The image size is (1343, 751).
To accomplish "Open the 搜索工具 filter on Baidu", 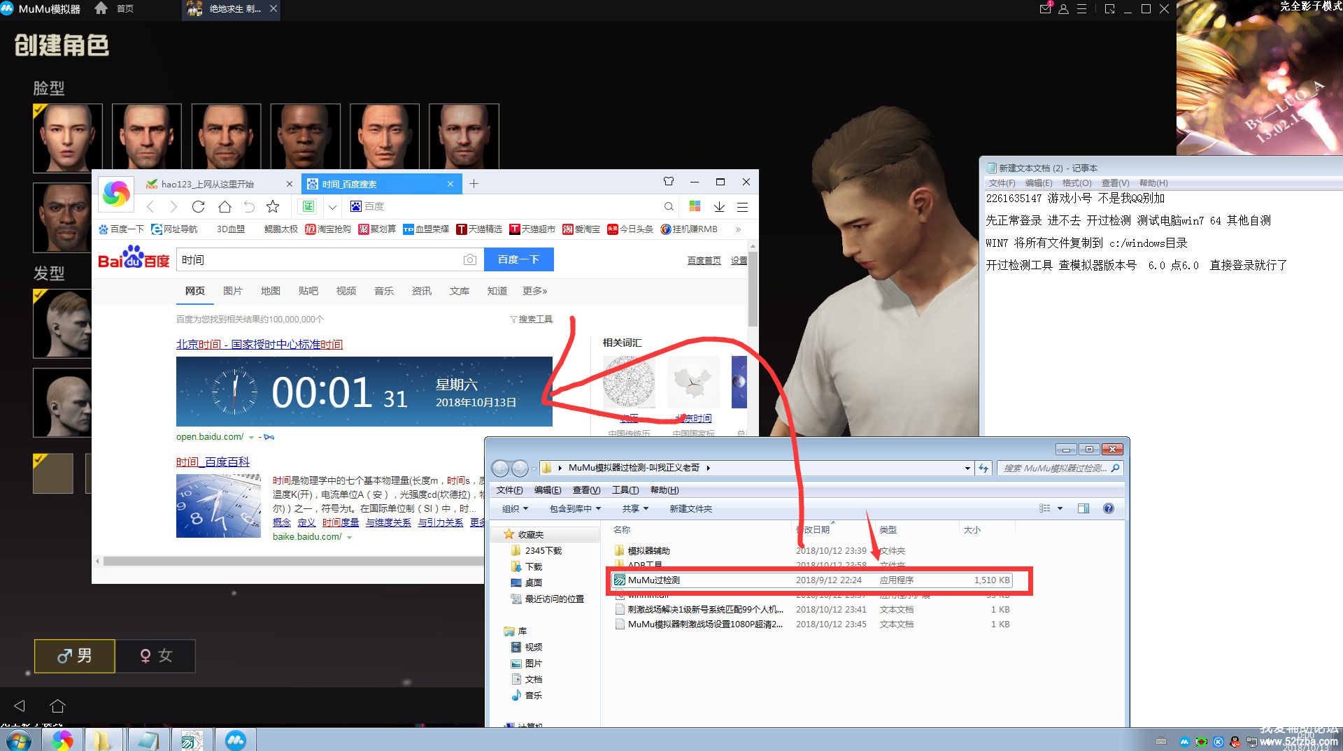I will pos(532,319).
